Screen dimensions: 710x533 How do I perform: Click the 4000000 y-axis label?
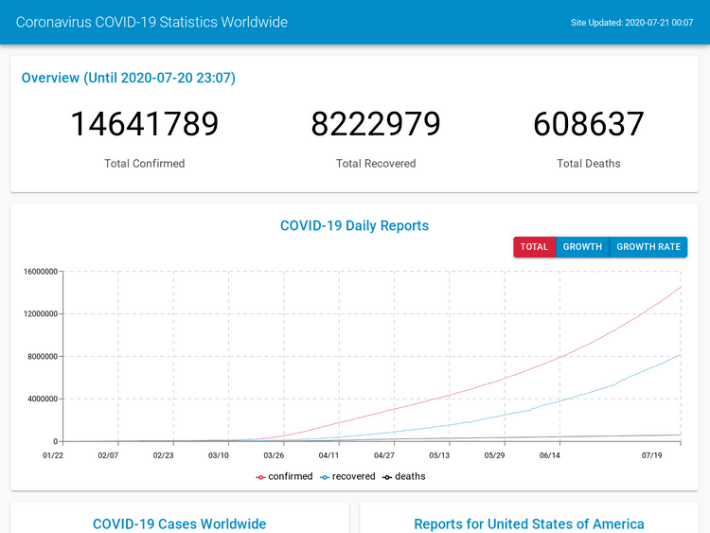43,399
